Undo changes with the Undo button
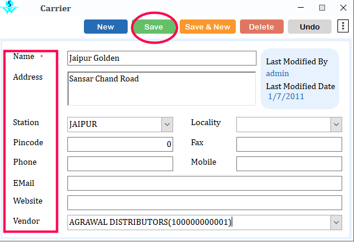The height and width of the screenshot is (242, 354). tap(310, 27)
